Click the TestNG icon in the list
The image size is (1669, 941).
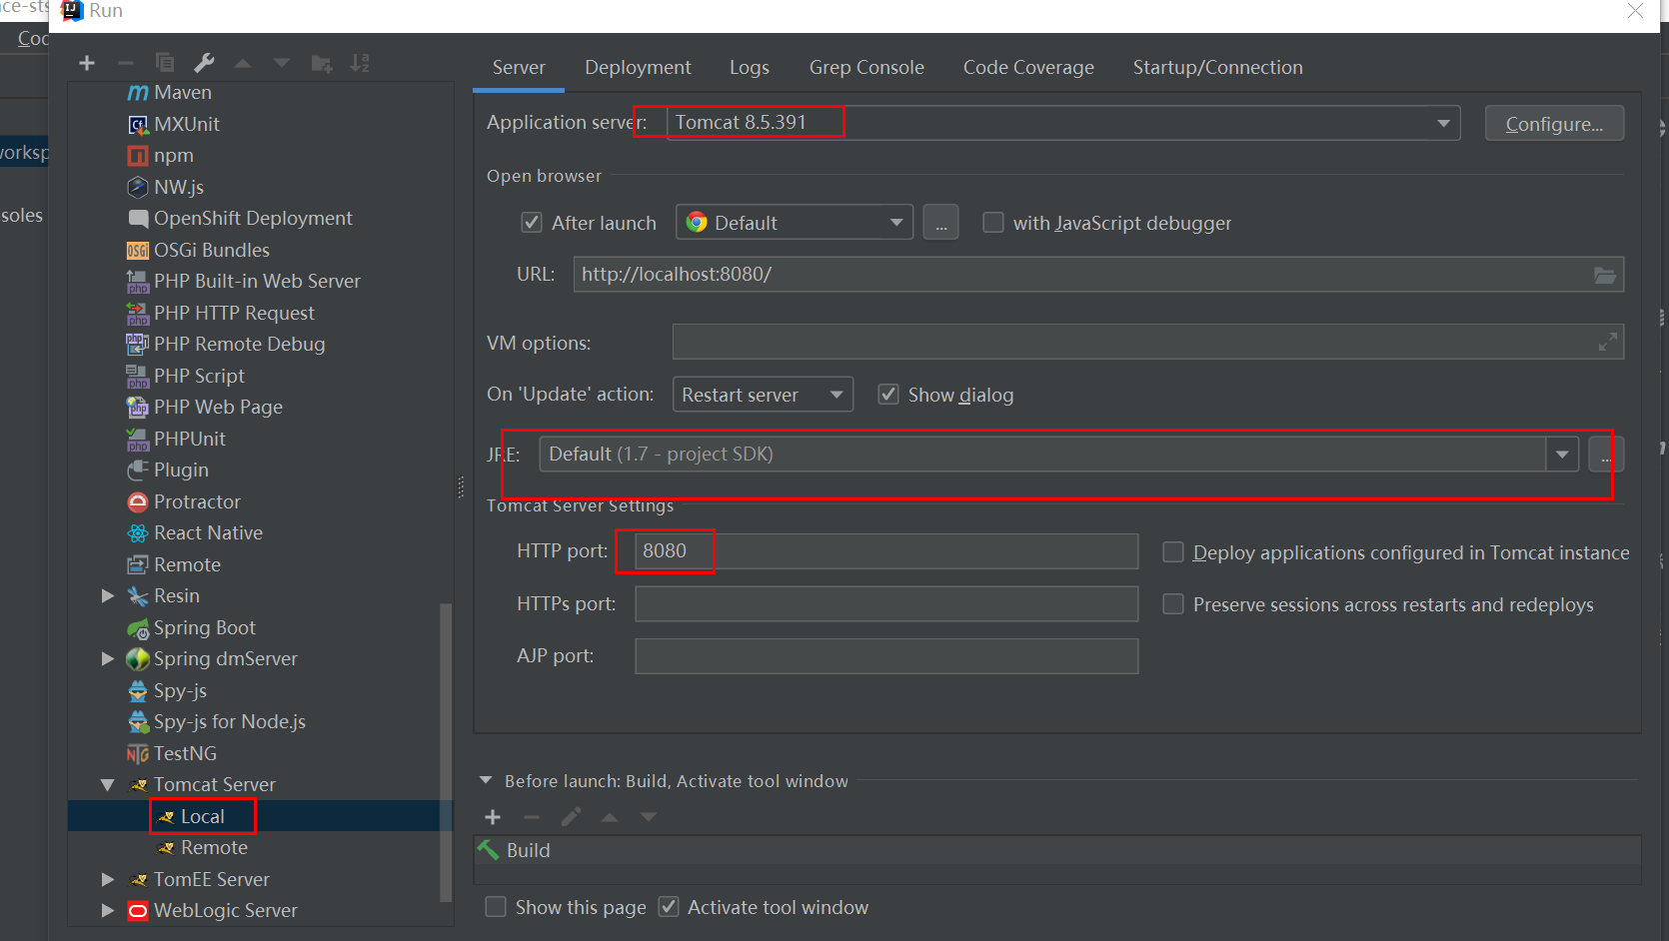138,754
